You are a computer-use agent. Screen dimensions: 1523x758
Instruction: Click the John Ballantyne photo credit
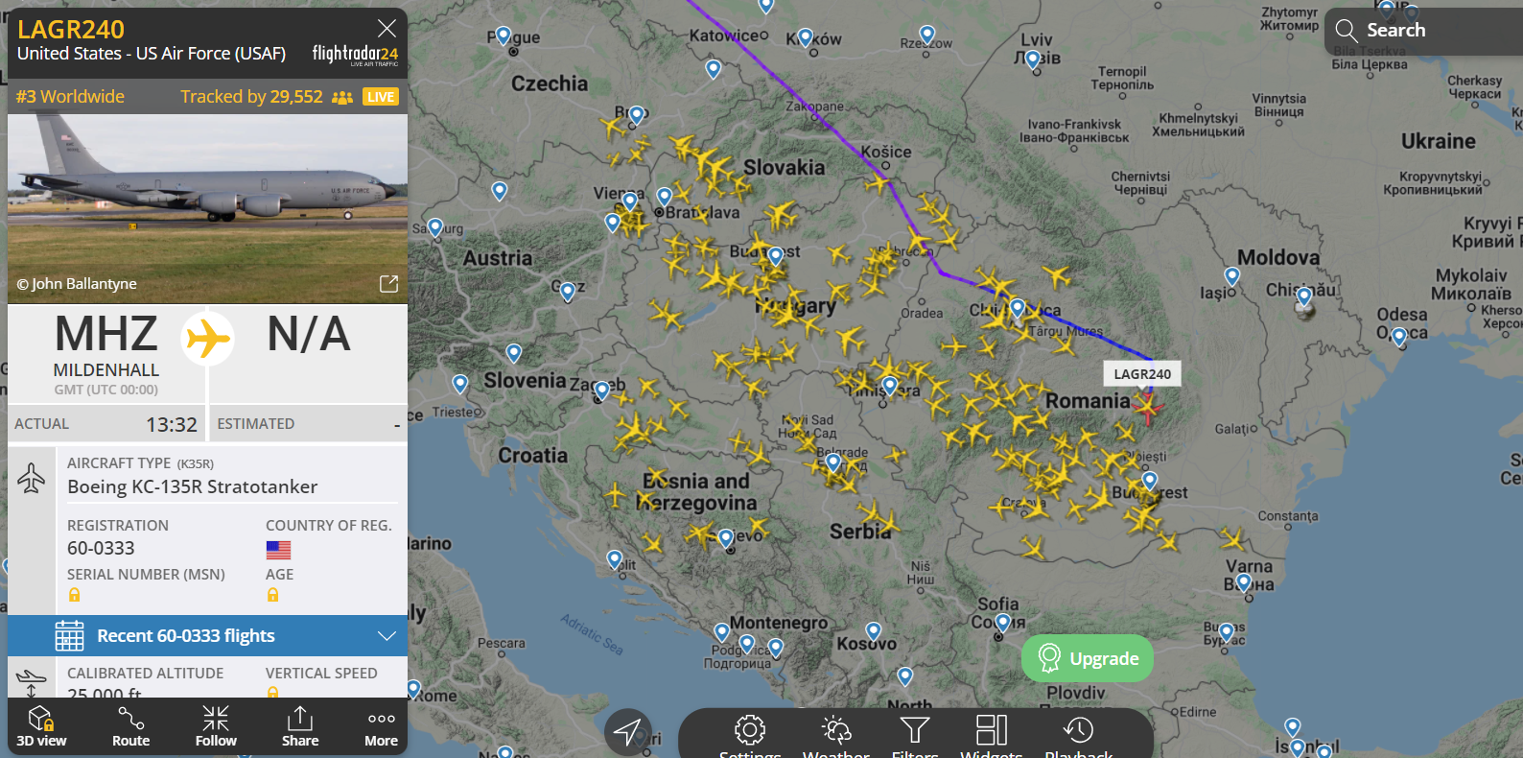point(77,284)
